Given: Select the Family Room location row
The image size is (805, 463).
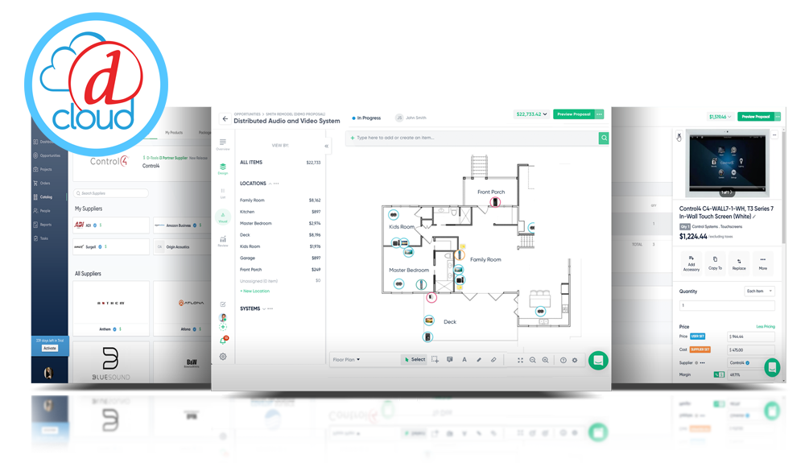Looking at the screenshot, I should (x=280, y=200).
